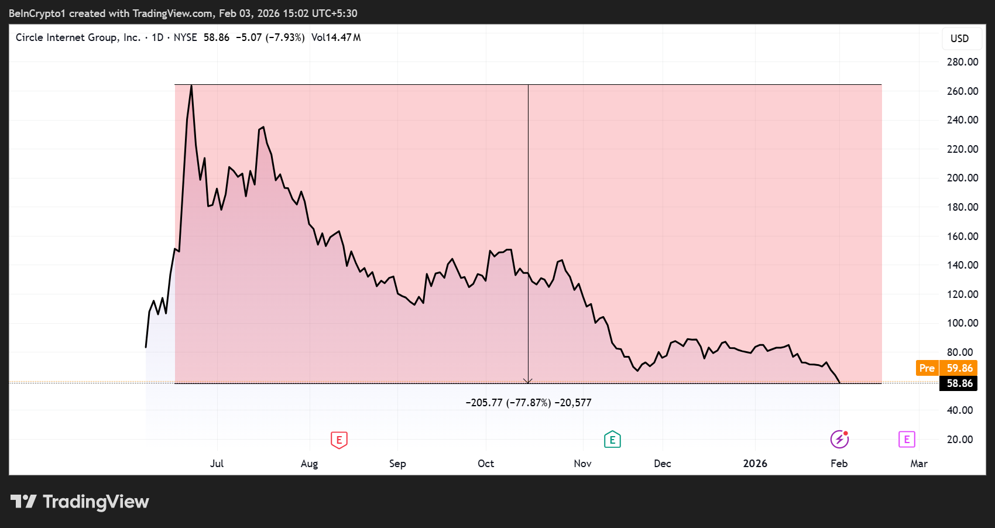Click the Oct label on time axis
Viewport: 995px width, 528px height.
tap(486, 464)
